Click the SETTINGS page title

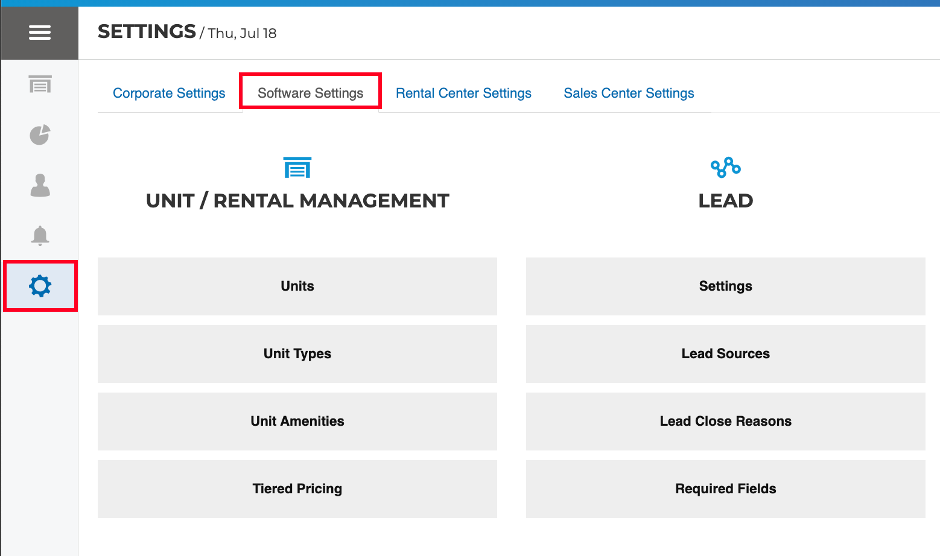[x=147, y=31]
